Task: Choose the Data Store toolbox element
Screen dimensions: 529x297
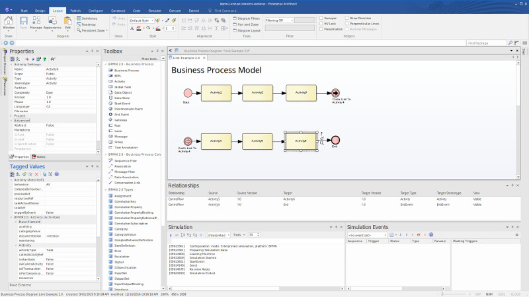Action: click(122, 98)
